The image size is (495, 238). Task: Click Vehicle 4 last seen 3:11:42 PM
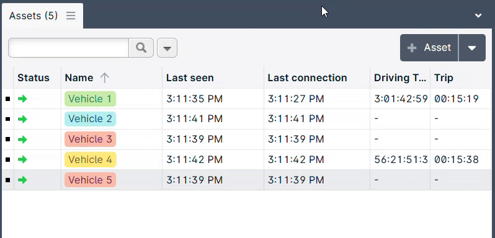tap(195, 159)
